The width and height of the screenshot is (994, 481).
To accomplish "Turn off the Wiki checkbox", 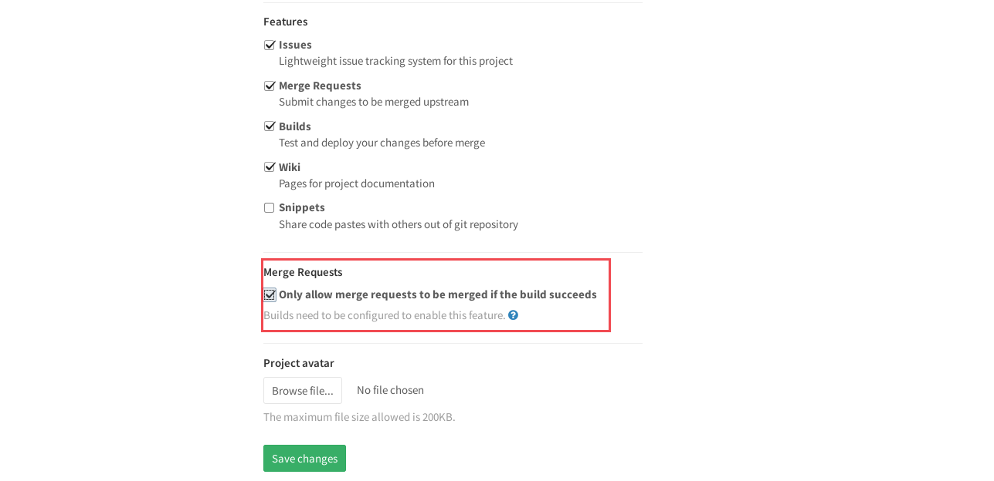I will click(x=270, y=166).
